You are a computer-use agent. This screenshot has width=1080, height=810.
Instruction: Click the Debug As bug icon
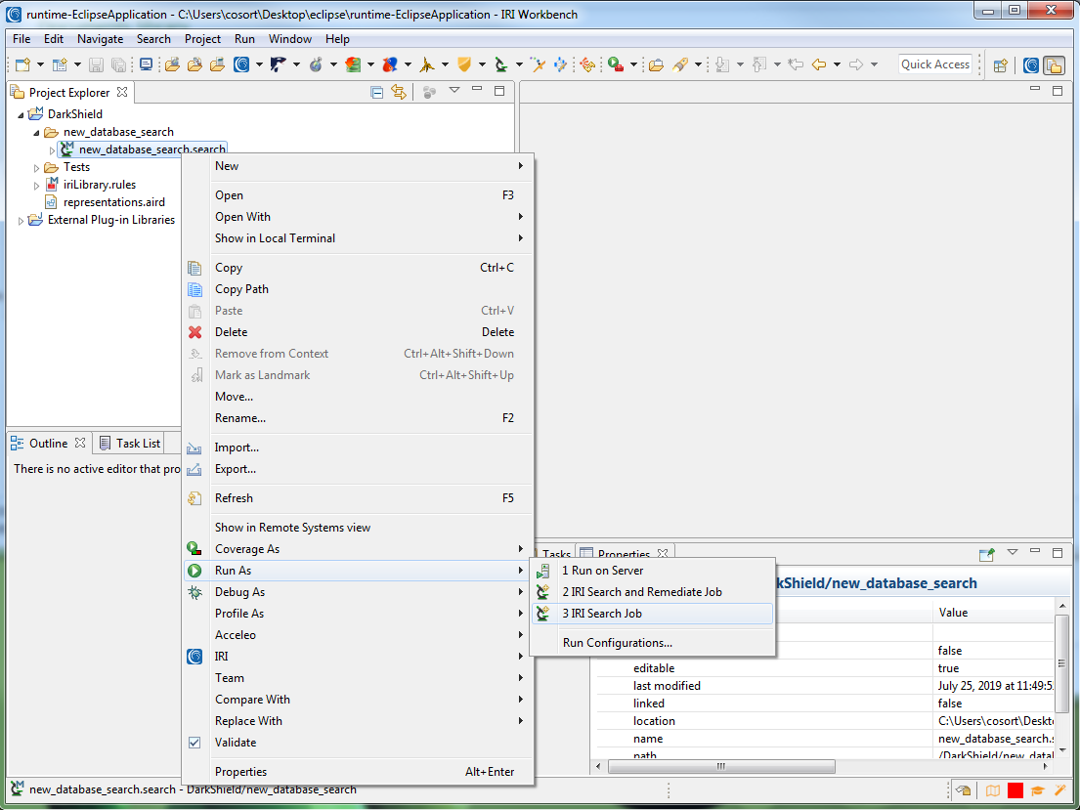coord(194,592)
